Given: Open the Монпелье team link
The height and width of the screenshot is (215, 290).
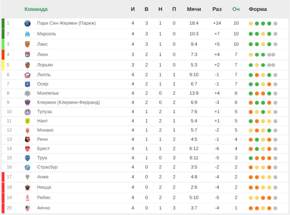Looking at the screenshot, I should click(48, 93).
